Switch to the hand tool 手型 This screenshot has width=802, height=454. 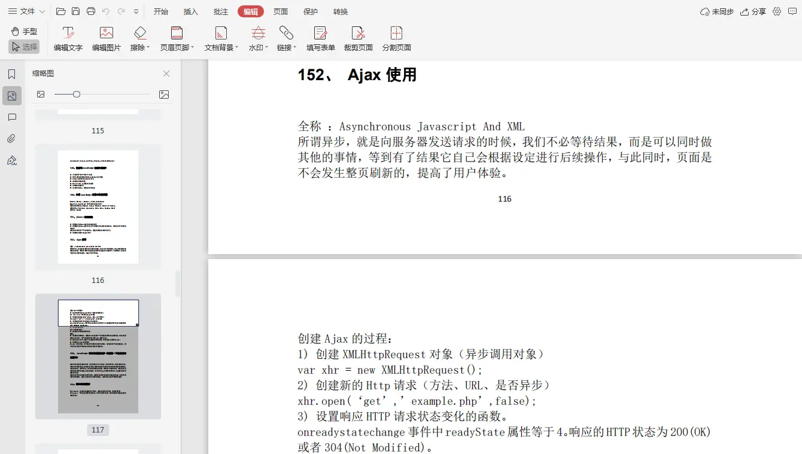(x=24, y=31)
